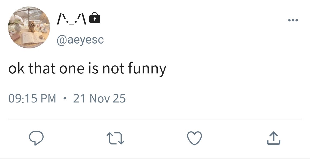Image resolution: width=310 pixels, height=163 pixels.
Task: Click the teddy bear in the avatar
Action: coord(31,26)
